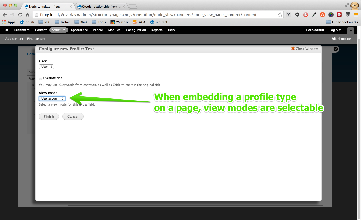The height and width of the screenshot is (220, 361).
Task: Switch to Ctools relationship tab
Action: click(x=101, y=6)
